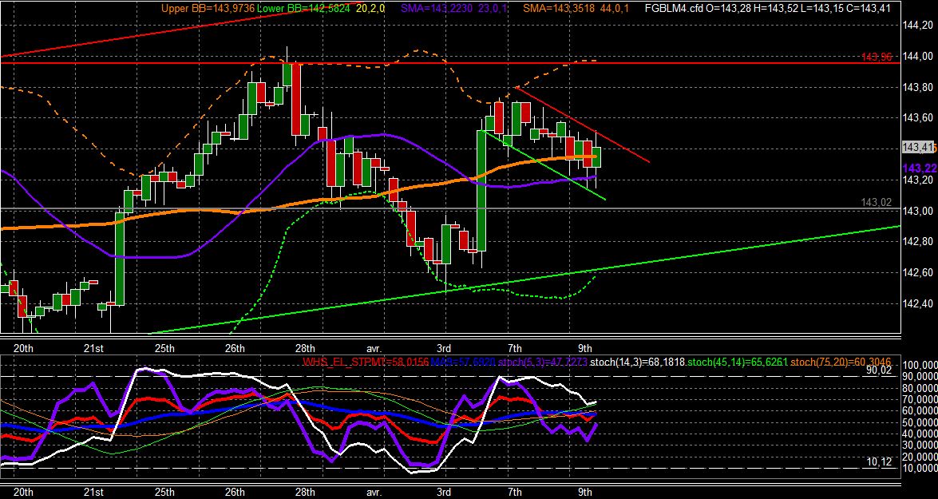
Task: Click the 25th date on price chart axis
Action: tap(164, 348)
